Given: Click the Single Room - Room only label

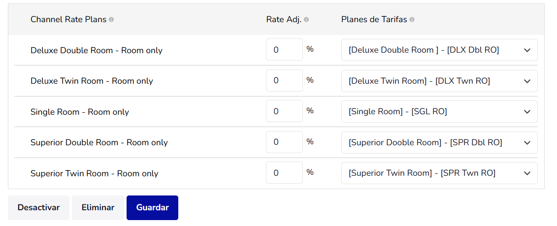Looking at the screenshot, I should [80, 112].
